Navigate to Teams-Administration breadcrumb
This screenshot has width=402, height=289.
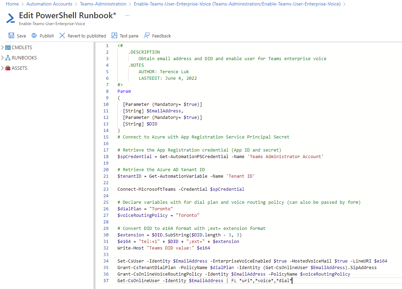(103, 4)
